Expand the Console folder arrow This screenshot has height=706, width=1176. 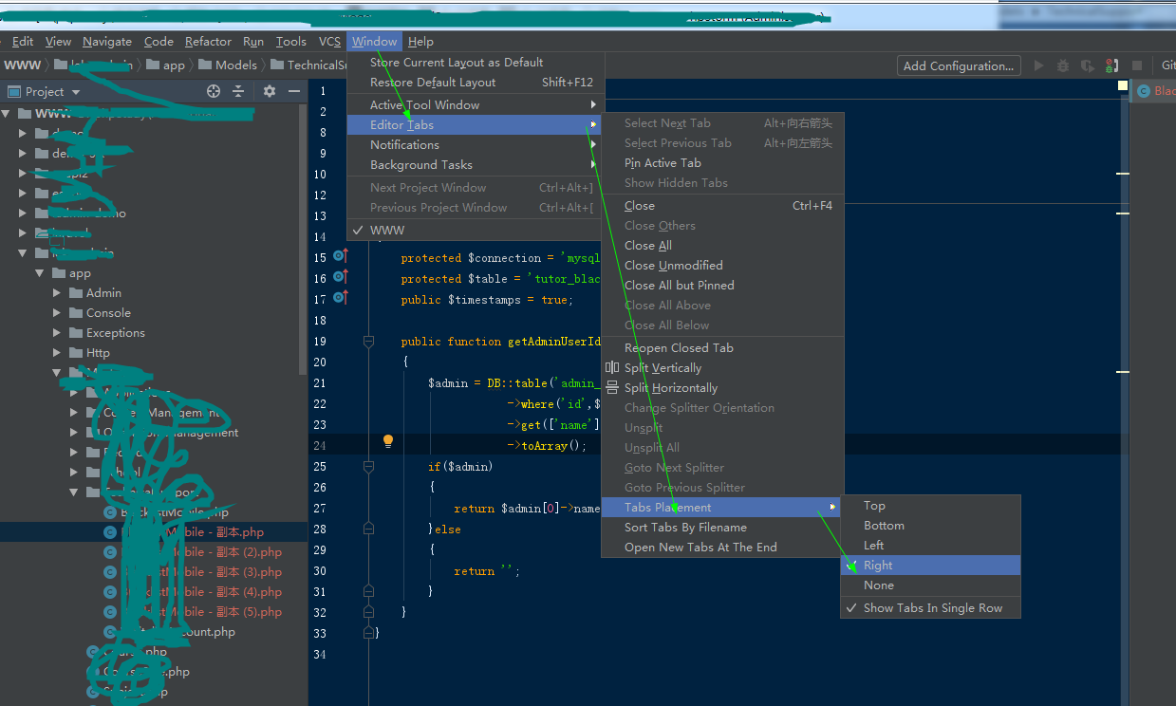(57, 312)
